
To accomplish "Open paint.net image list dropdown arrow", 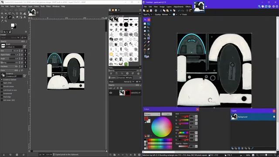I will pyautogui.click(x=206, y=7).
